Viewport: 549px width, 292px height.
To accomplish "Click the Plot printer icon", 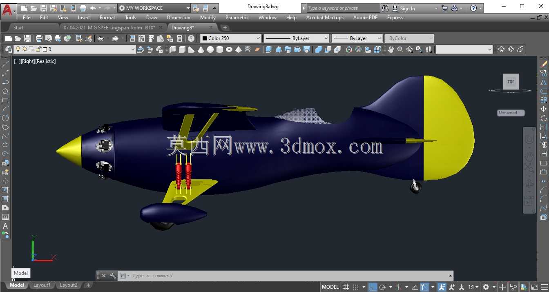I will (39, 38).
